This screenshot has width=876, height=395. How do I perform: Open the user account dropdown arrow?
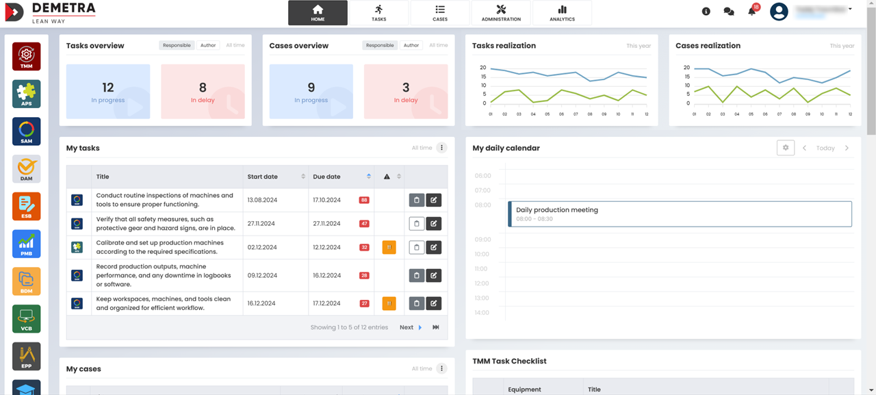point(850,10)
